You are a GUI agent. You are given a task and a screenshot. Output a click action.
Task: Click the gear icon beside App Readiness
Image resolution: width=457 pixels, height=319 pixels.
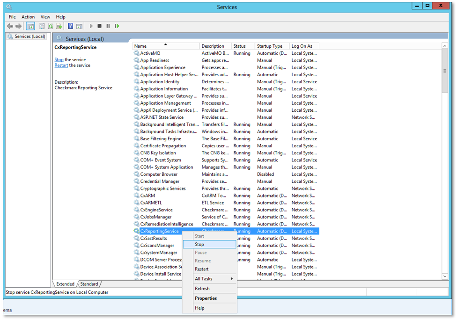(x=136, y=60)
